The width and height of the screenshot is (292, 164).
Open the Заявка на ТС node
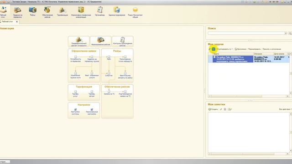click(x=109, y=92)
